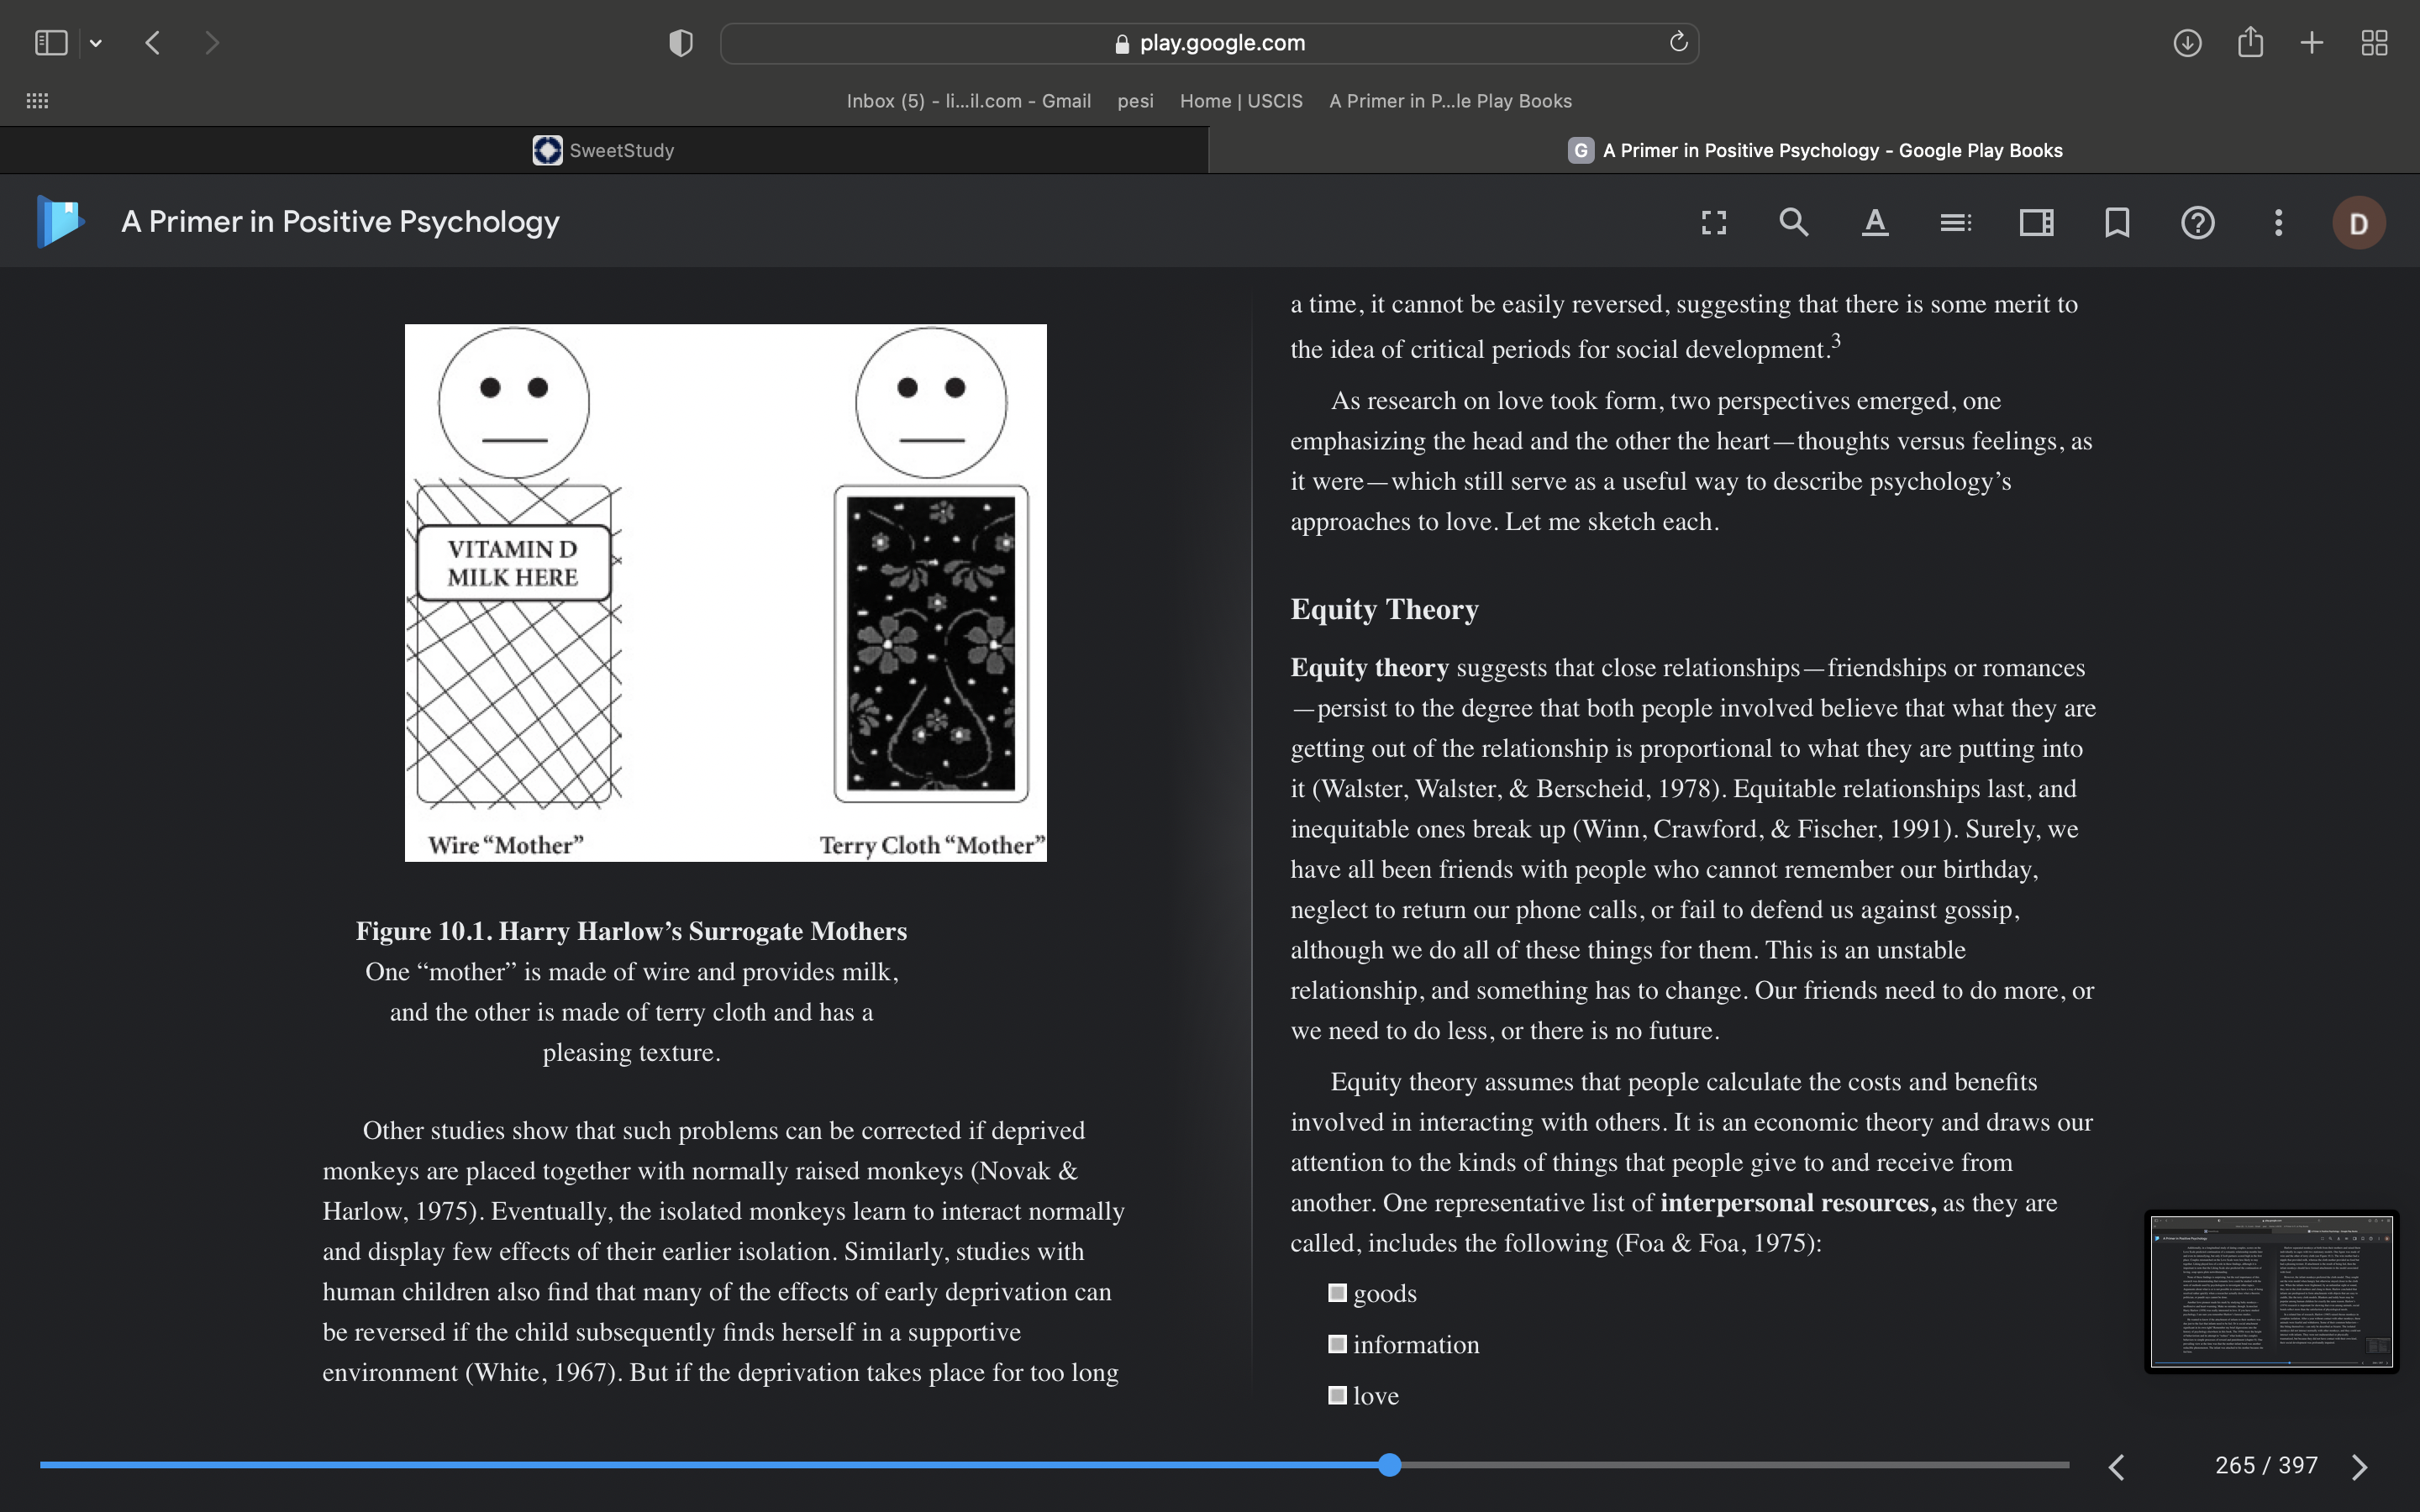Click the Equity Theory heading
Image resolution: width=2420 pixels, height=1512 pixels.
click(1384, 609)
